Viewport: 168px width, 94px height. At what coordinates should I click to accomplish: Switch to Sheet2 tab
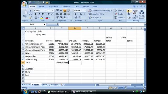[x=45, y=85]
